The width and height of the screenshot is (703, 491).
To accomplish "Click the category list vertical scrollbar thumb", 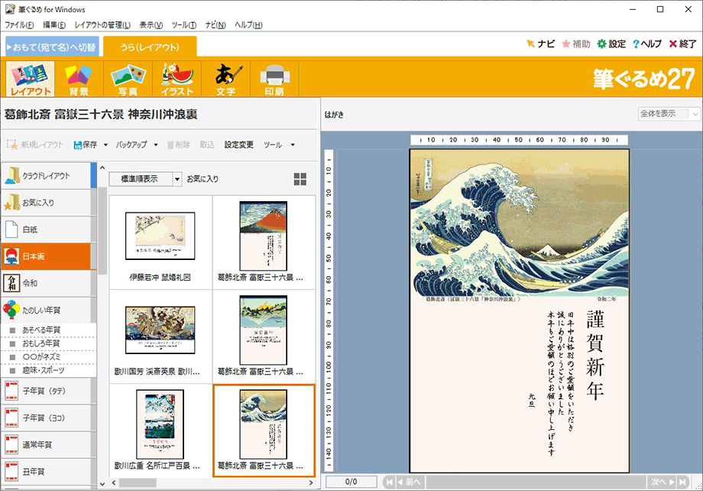I will tap(102, 230).
